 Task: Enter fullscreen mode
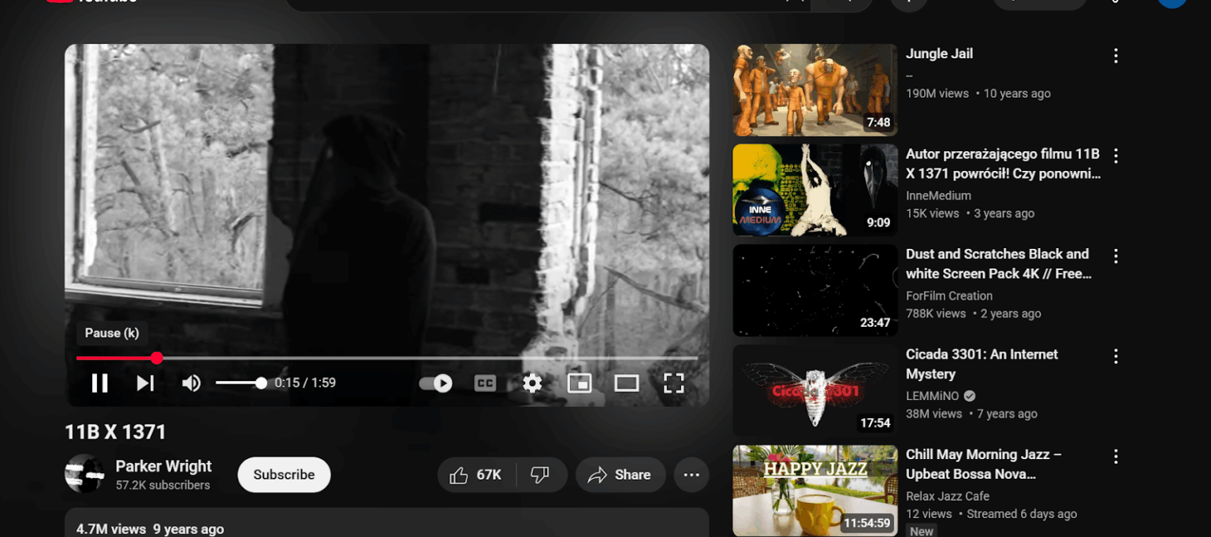pos(674,383)
